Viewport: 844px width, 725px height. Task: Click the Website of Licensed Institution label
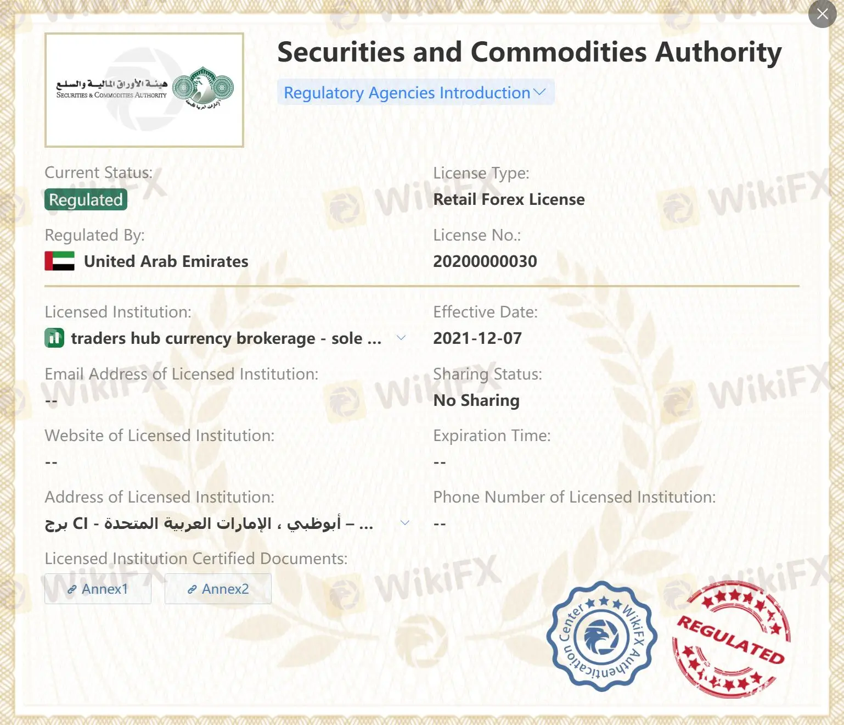(x=160, y=436)
